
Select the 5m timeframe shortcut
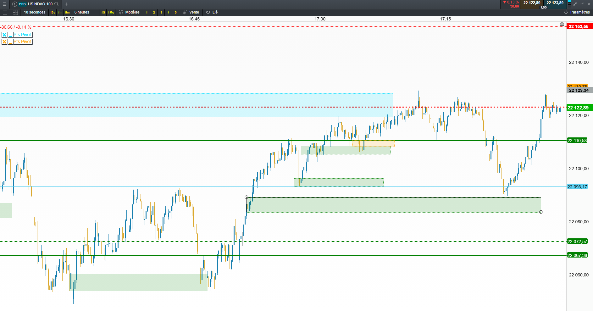click(x=67, y=13)
